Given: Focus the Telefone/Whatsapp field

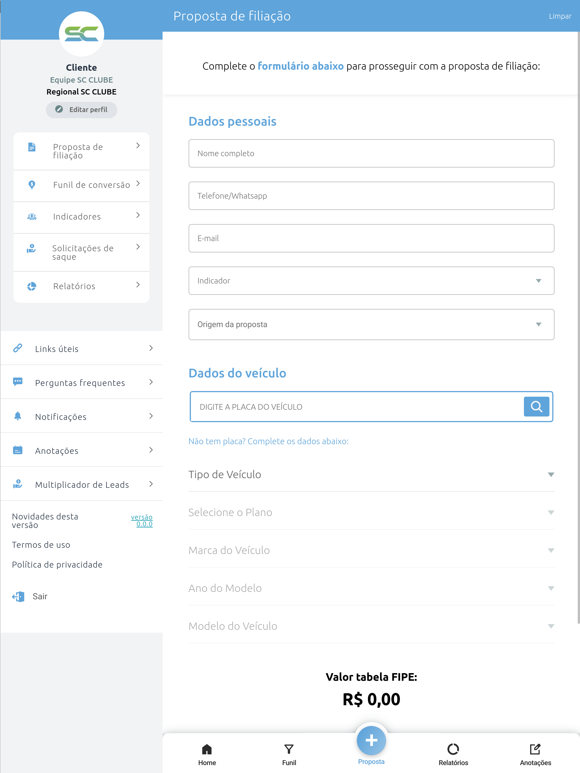Looking at the screenshot, I should click(x=371, y=196).
